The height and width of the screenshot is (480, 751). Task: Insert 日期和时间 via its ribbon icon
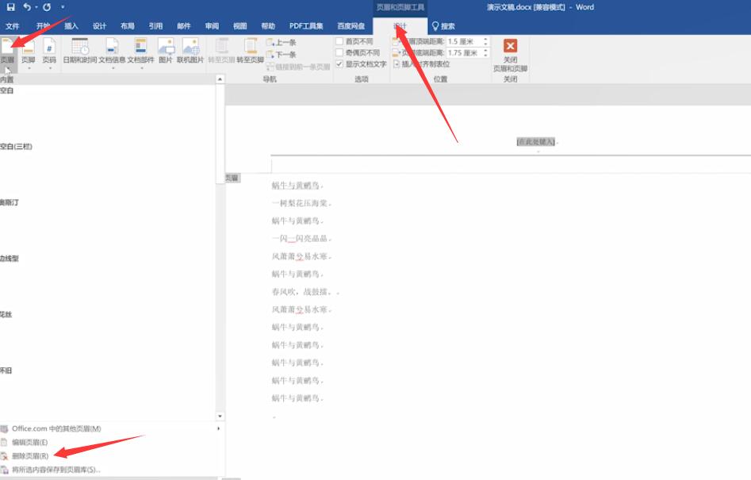coord(80,46)
